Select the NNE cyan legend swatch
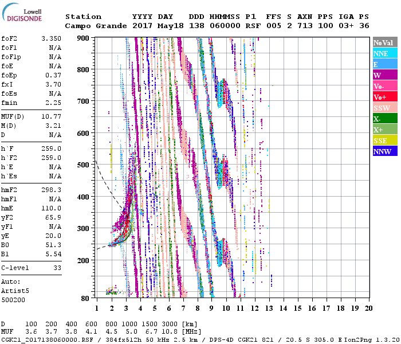Viewport: 401px width, 344px height. point(385,53)
